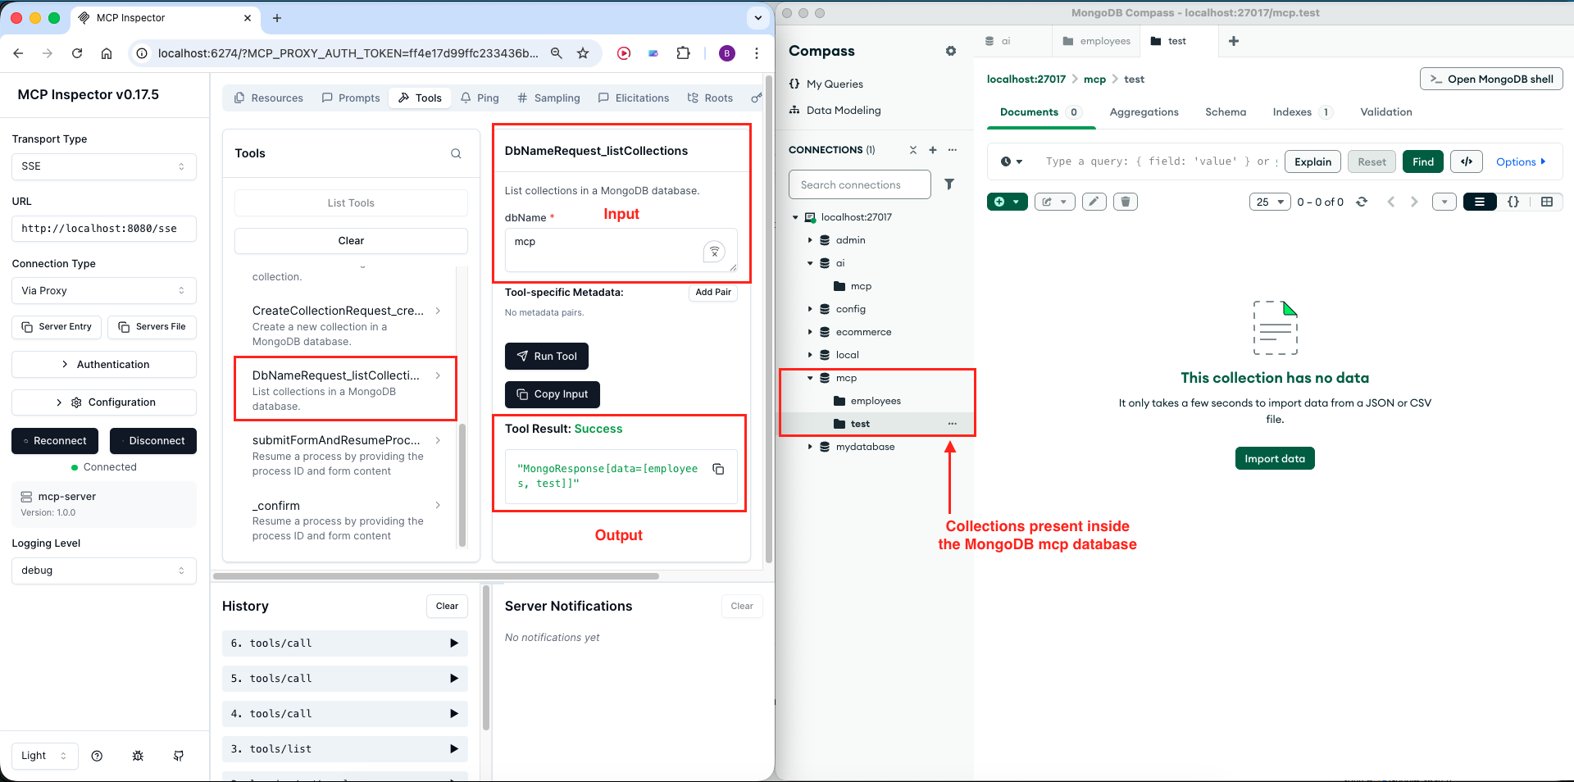Open the GitHub icon in MCP Inspector sidebar
Image resolution: width=1574 pixels, height=782 pixels.
point(179,756)
